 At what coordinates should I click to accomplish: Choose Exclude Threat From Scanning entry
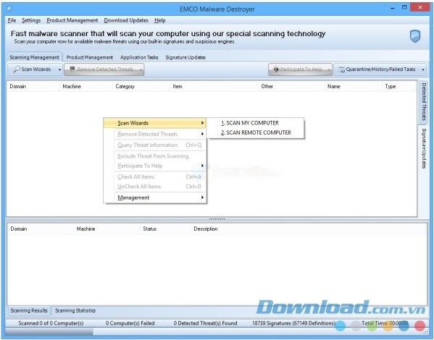click(155, 156)
